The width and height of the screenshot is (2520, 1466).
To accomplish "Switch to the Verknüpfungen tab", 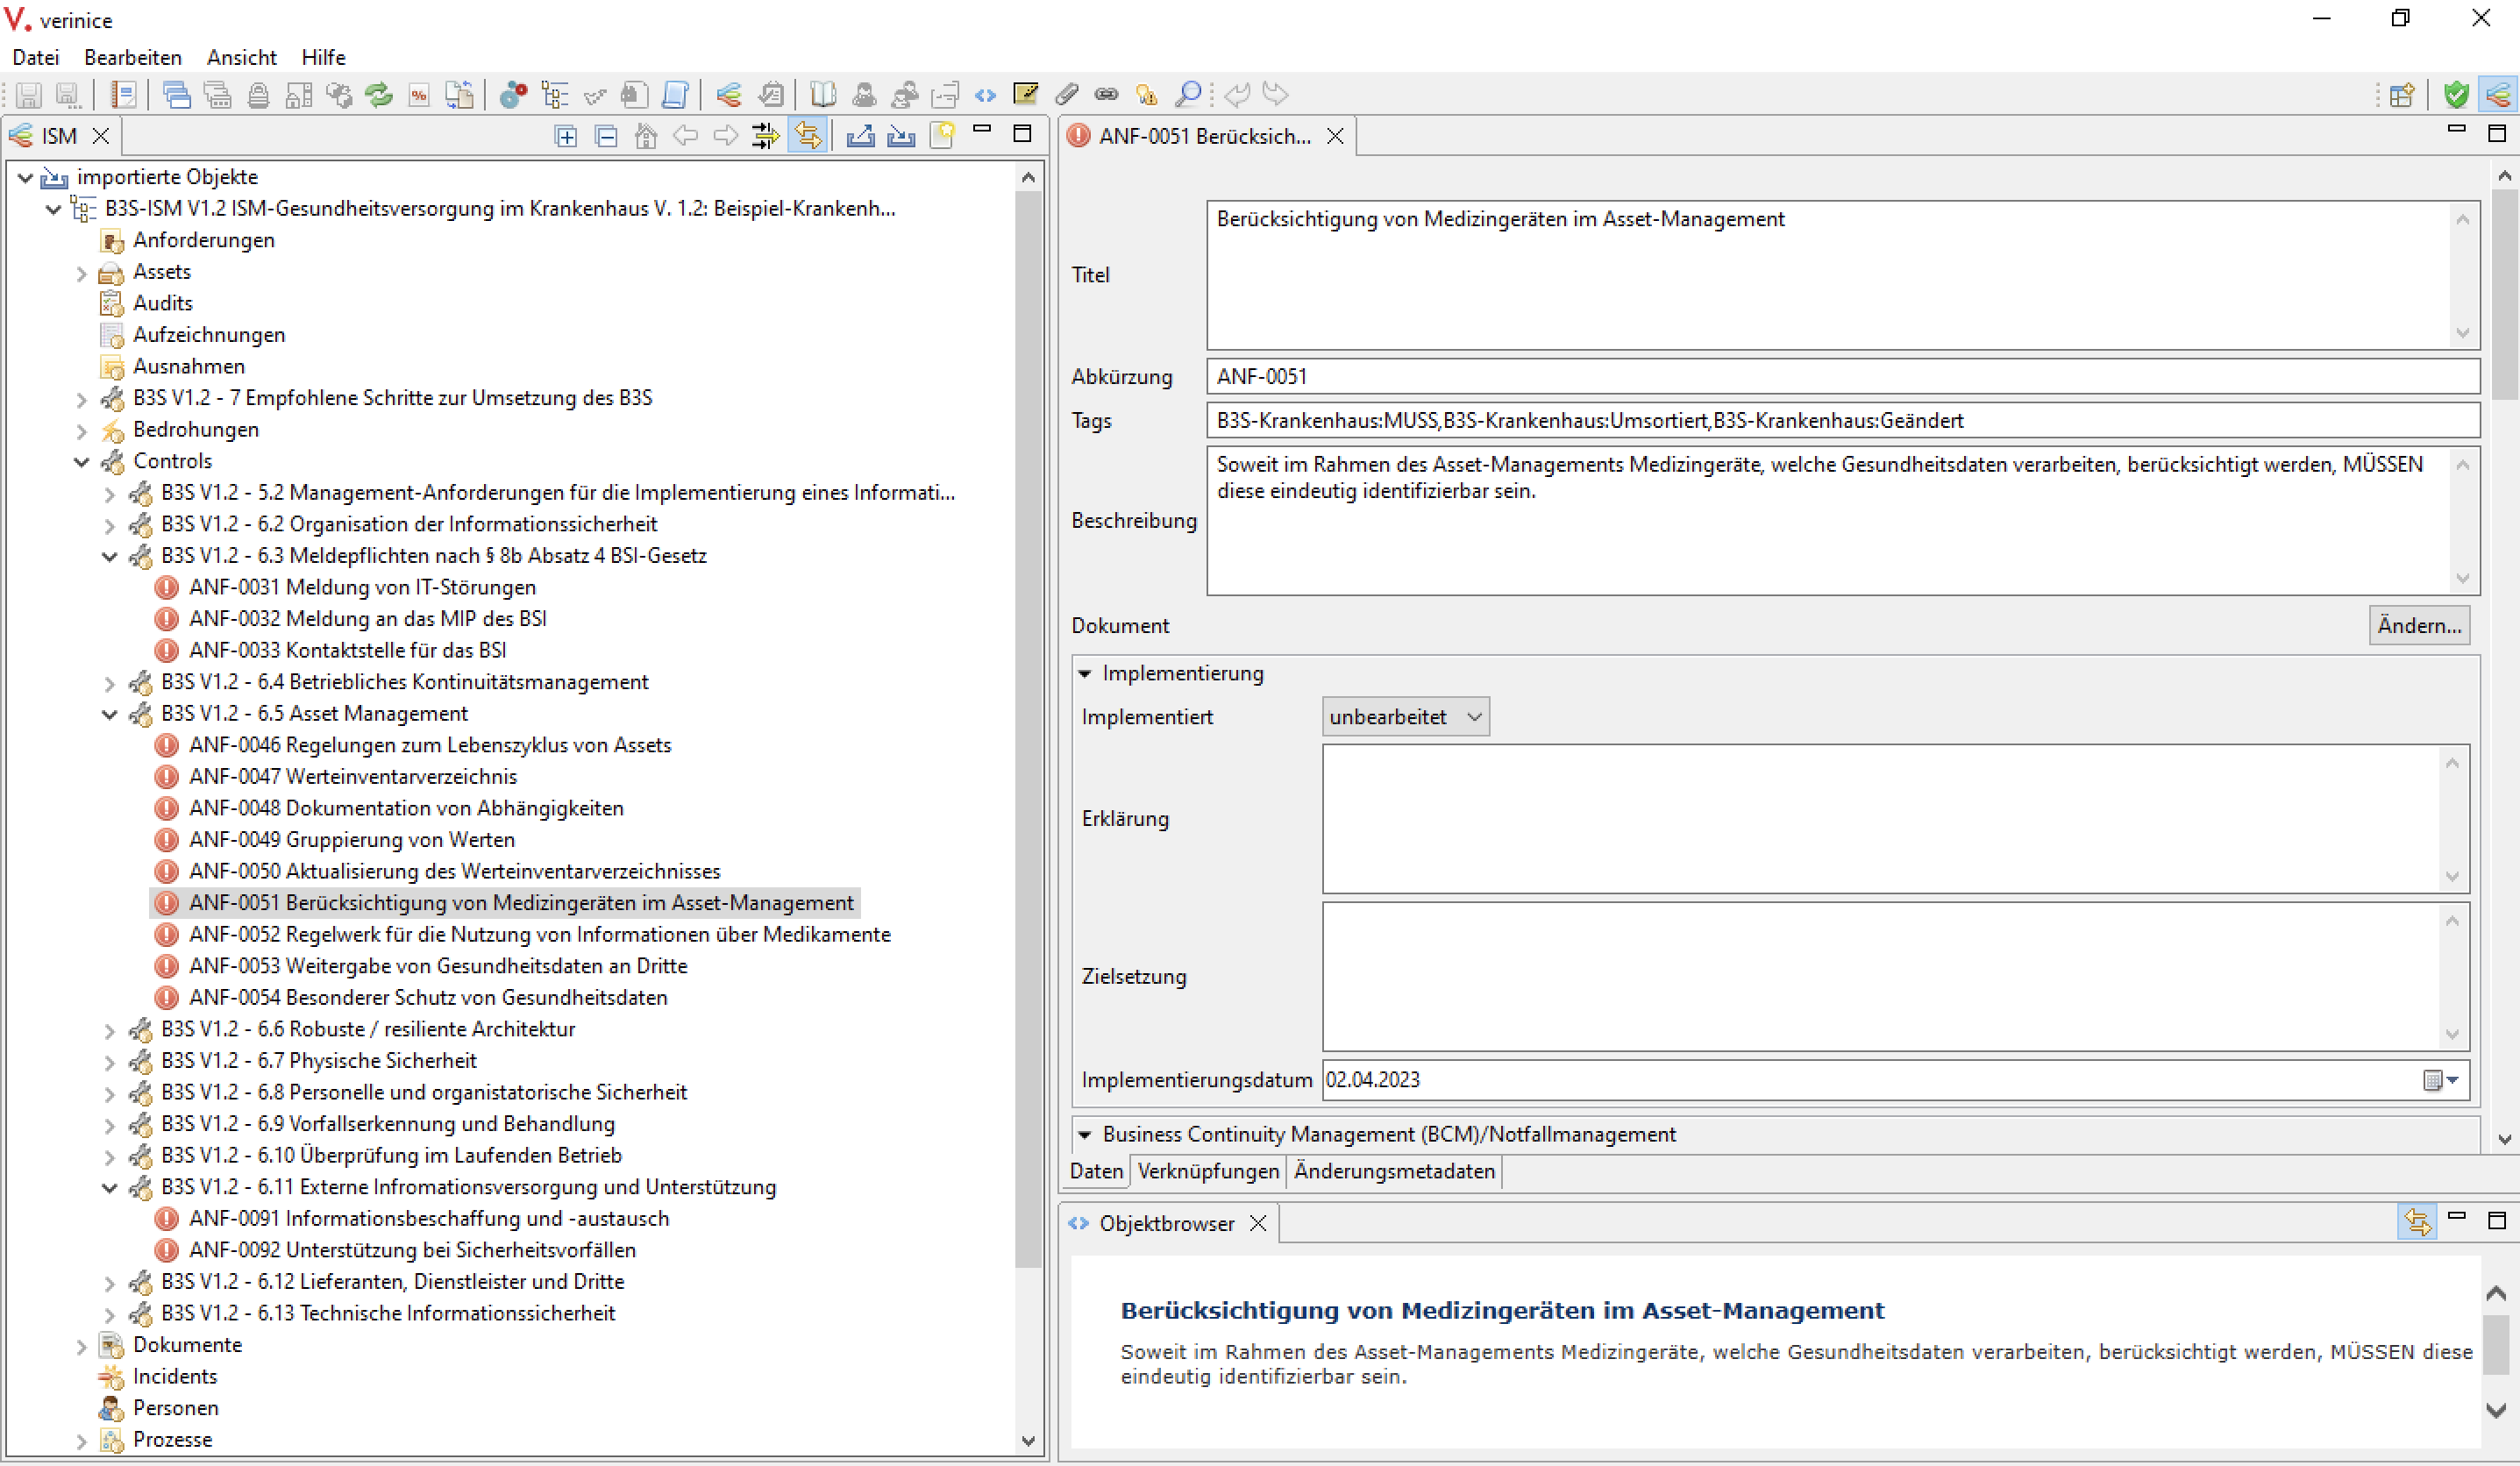I will coord(1208,1171).
